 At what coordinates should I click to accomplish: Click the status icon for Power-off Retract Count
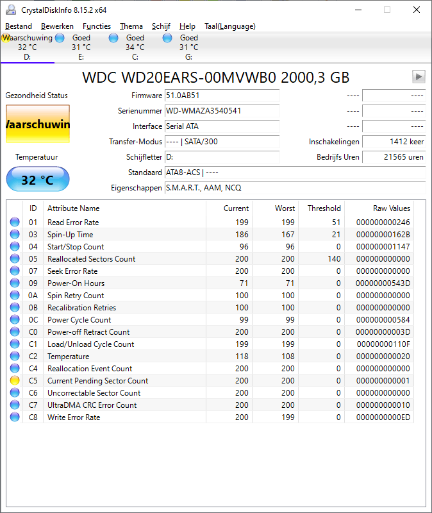click(x=15, y=332)
